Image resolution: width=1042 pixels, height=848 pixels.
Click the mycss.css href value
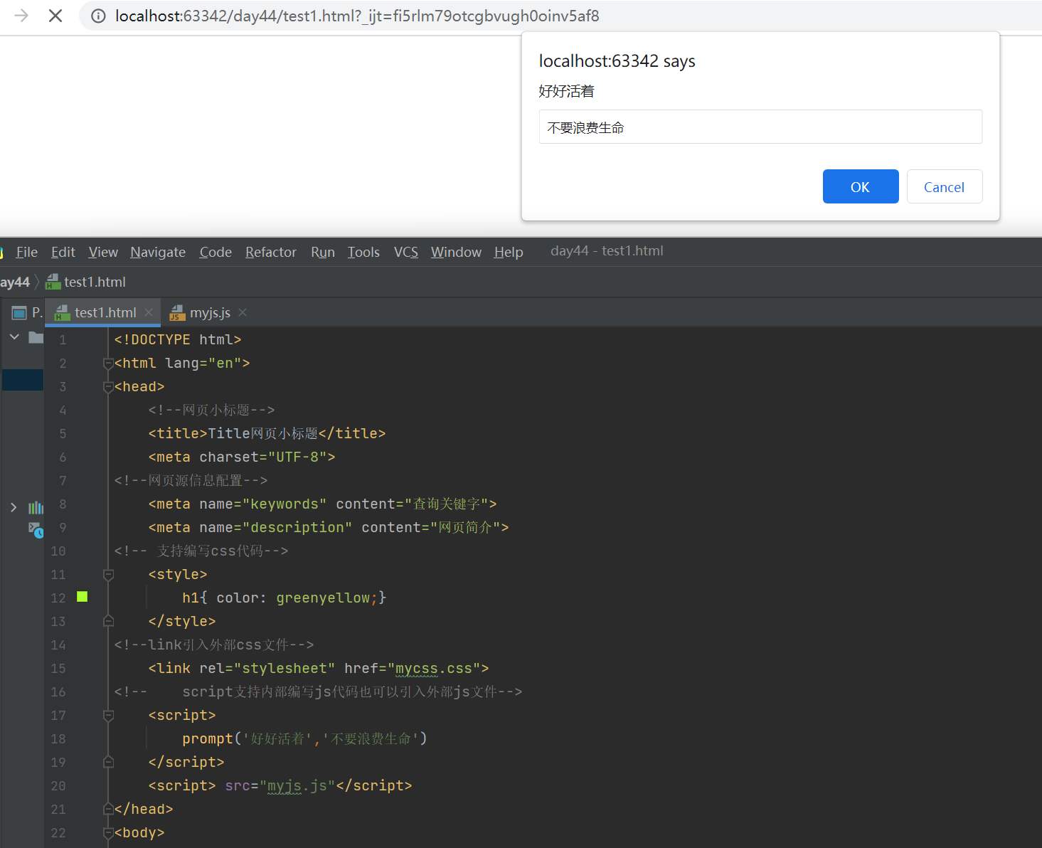(434, 669)
